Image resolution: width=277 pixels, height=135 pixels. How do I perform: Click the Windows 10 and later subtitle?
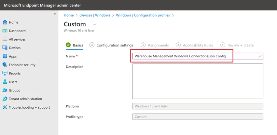79,30
